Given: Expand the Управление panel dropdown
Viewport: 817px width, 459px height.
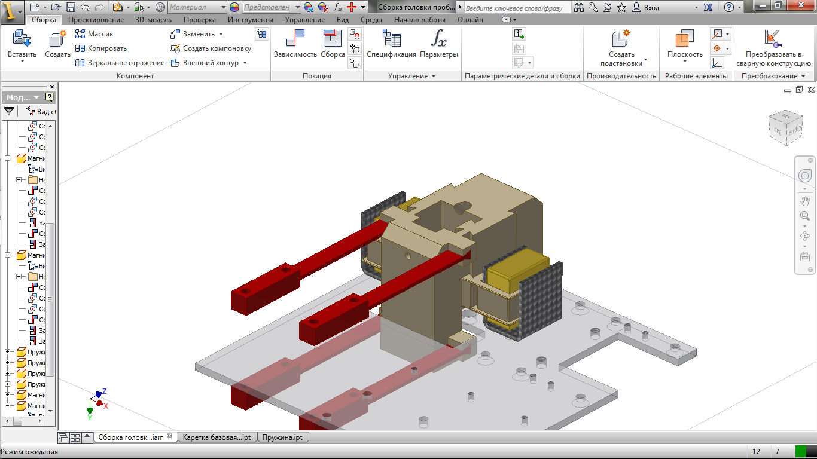Looking at the screenshot, I should tap(434, 76).
